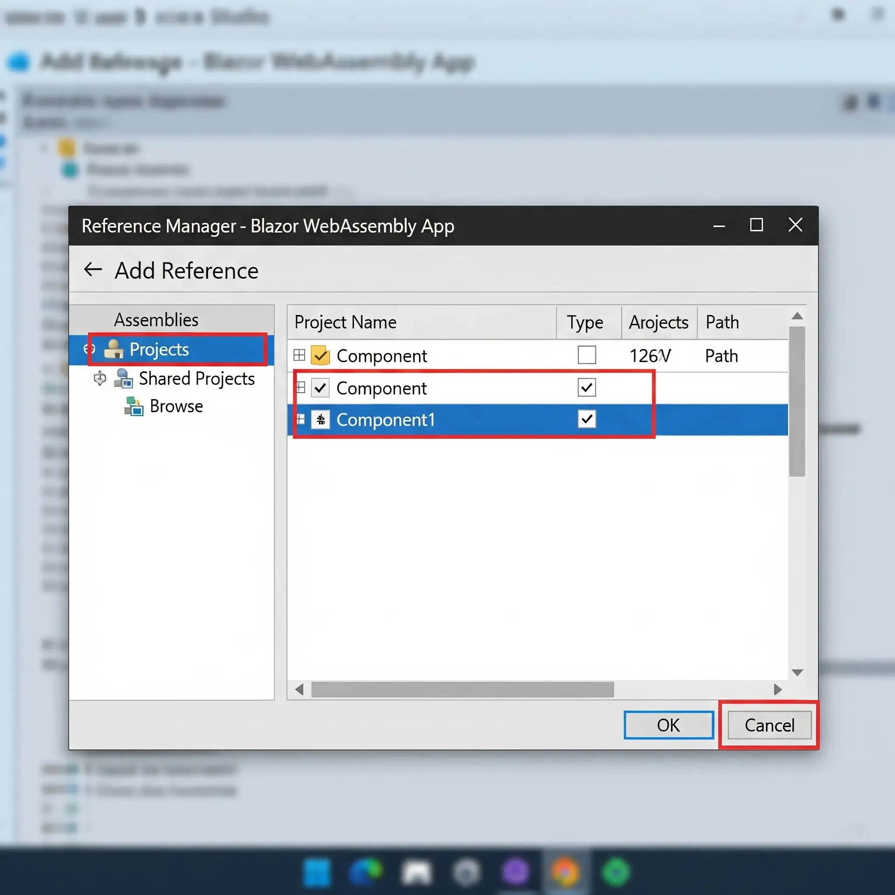Select the '126V' cell value
Viewport: 895px width, 895px height.
pyautogui.click(x=650, y=356)
